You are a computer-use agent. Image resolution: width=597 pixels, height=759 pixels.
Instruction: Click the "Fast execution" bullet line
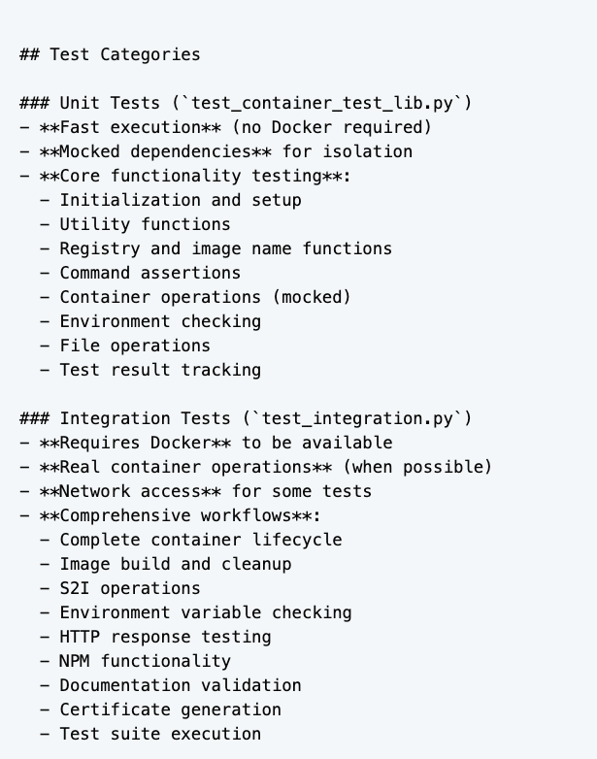(225, 127)
